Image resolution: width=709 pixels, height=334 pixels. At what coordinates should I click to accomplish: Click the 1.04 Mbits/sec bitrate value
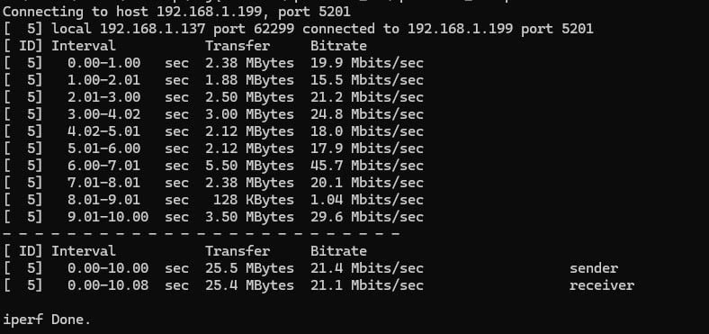tap(367, 200)
